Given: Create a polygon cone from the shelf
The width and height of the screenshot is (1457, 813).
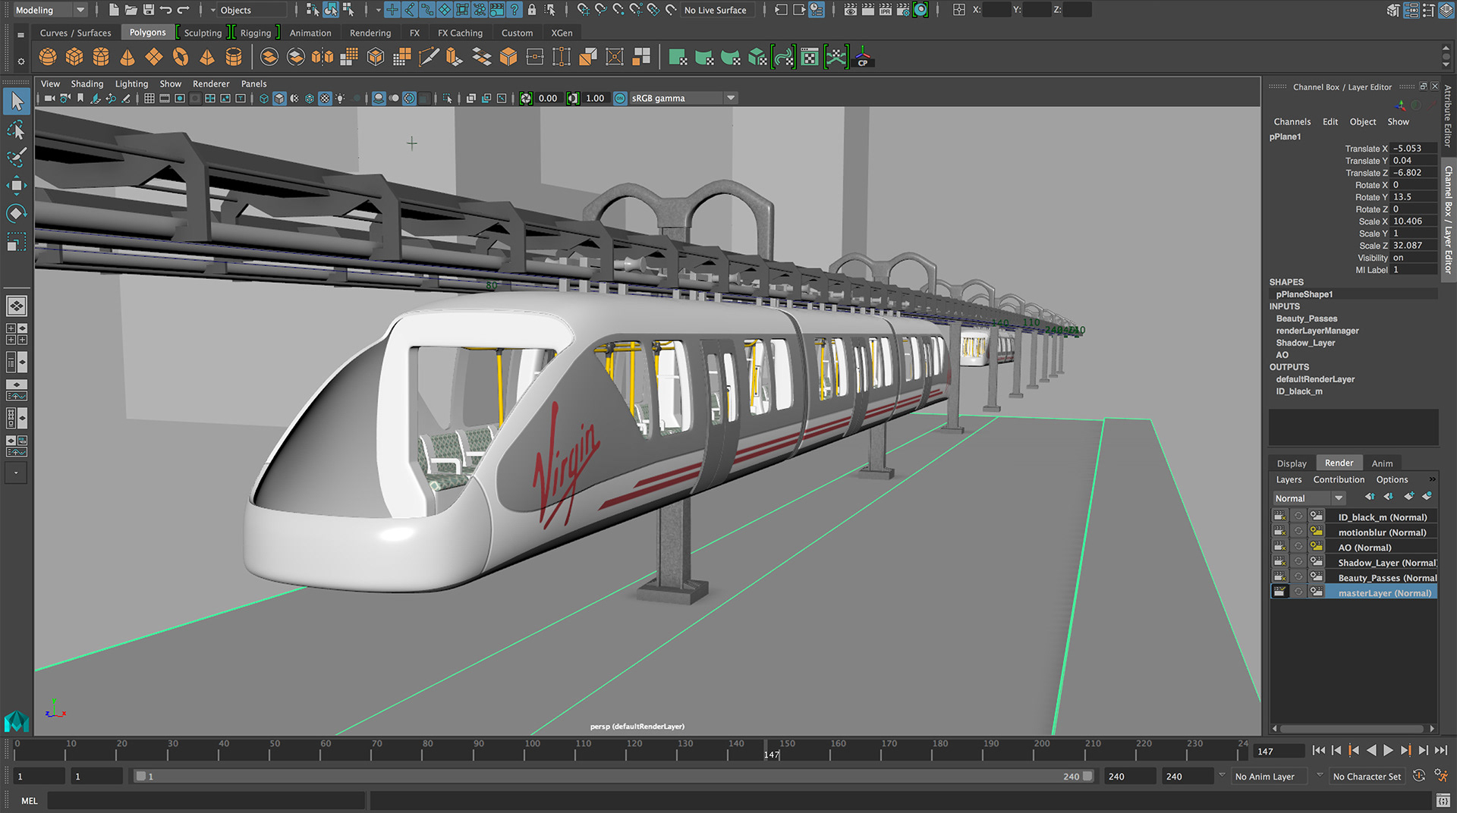Looking at the screenshot, I should (x=127, y=57).
